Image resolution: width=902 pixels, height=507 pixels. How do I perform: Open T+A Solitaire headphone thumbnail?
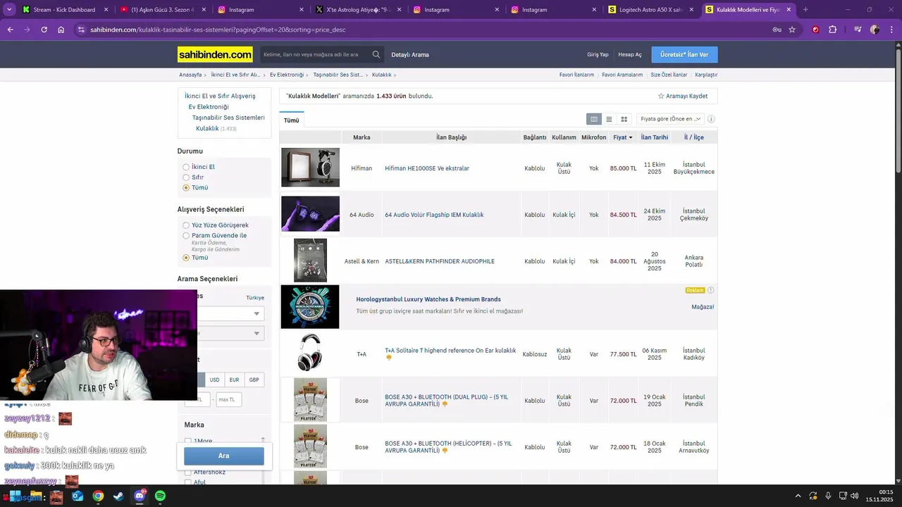tap(310, 353)
